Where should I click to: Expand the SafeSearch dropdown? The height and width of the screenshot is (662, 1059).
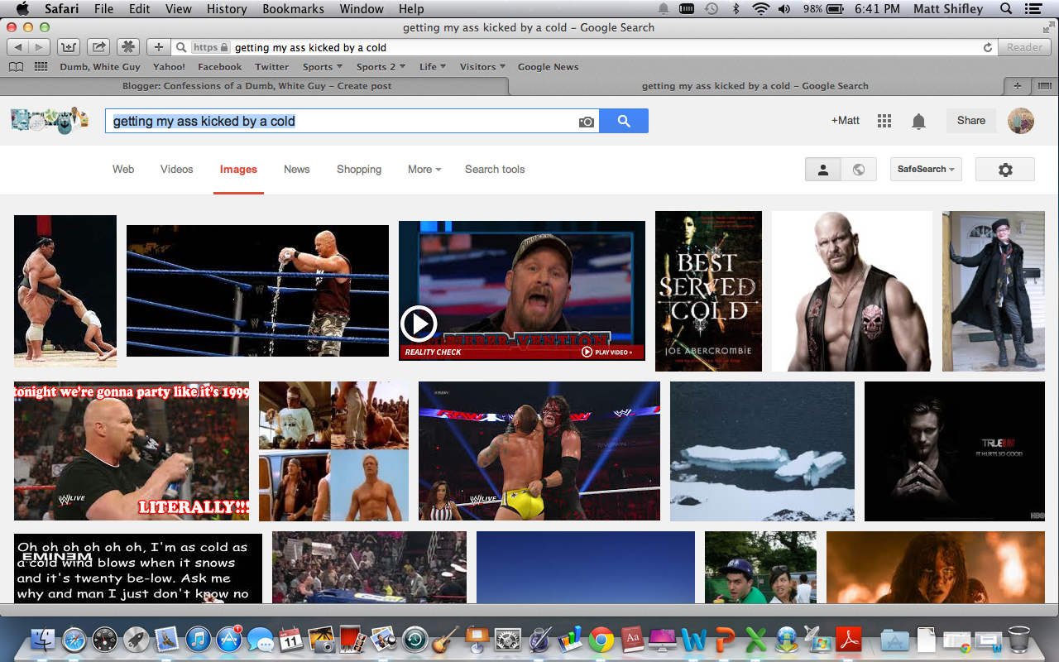tap(926, 170)
